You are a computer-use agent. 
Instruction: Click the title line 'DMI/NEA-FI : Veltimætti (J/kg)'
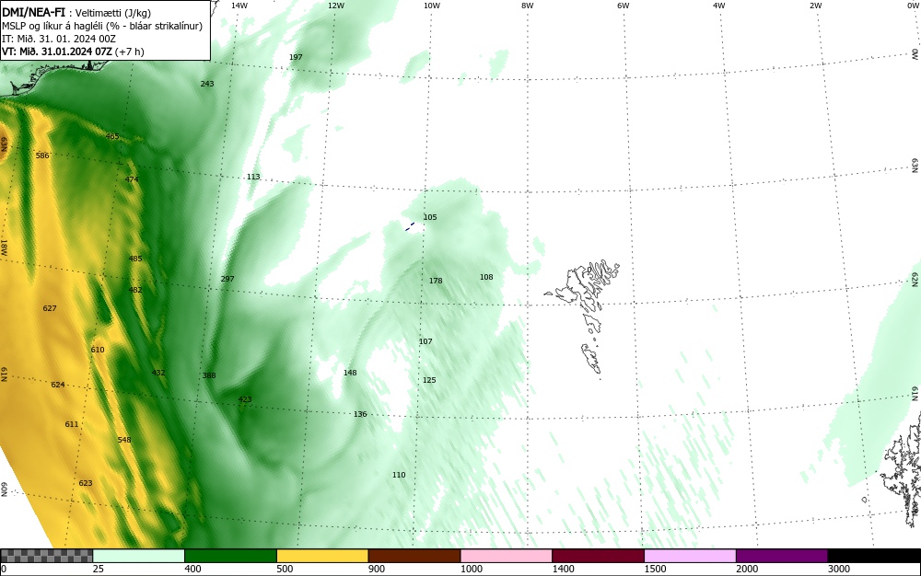(76, 12)
